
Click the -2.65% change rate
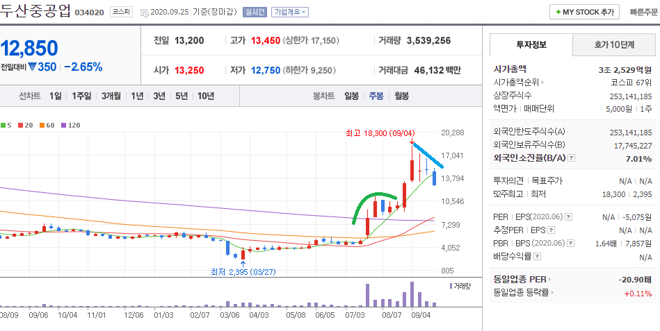[83, 67]
